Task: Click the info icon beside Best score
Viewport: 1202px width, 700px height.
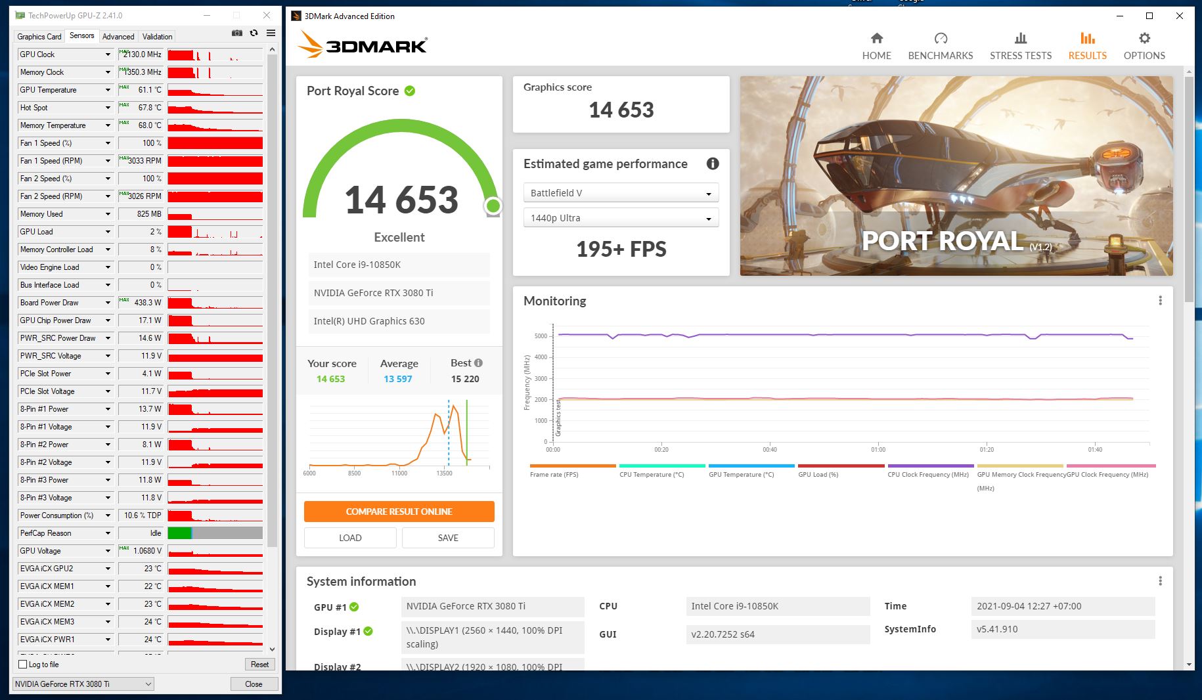Action: [478, 363]
